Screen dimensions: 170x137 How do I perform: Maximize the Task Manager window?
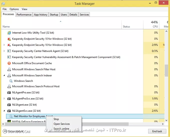click(156, 3)
